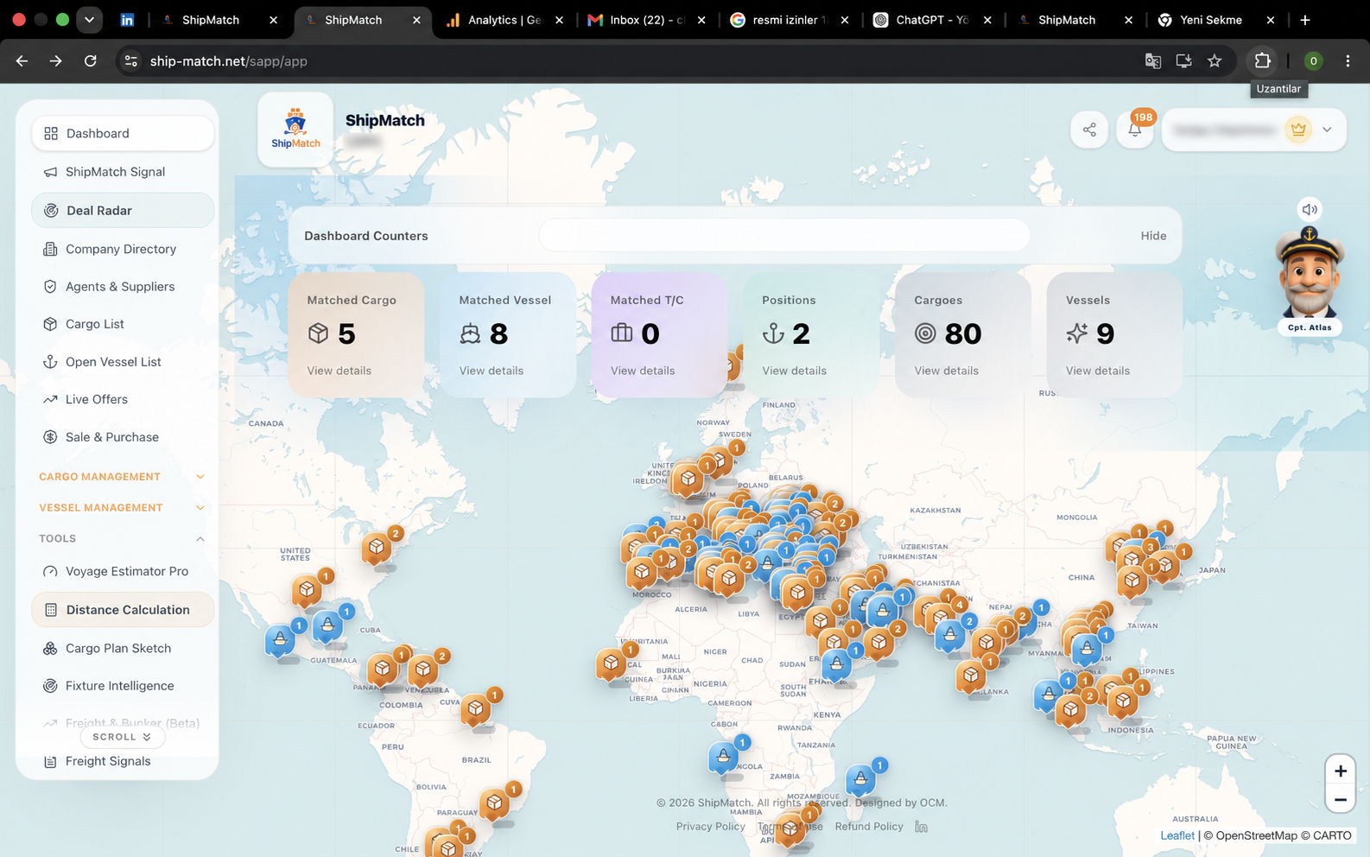Select Deal Radar in sidebar
1370x857 pixels.
[123, 210]
